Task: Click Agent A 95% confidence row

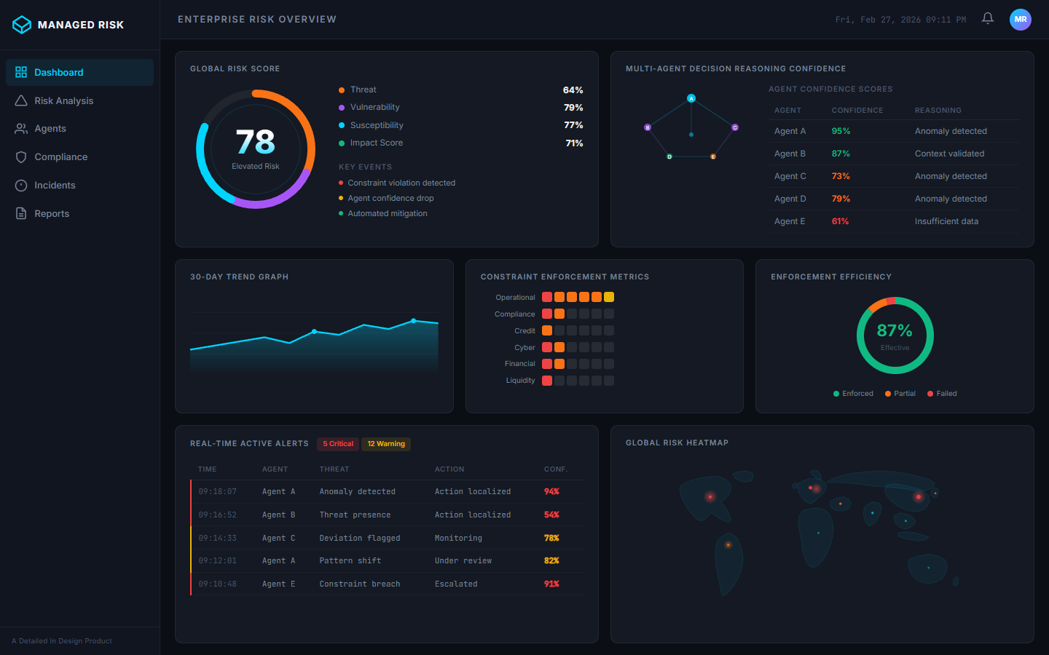Action: pyautogui.click(x=894, y=131)
